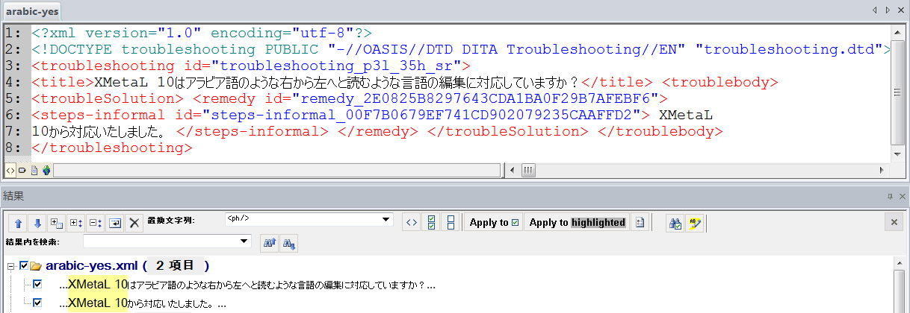Click the highlighter pencil icon
This screenshot has width=910, height=313.
point(695,223)
